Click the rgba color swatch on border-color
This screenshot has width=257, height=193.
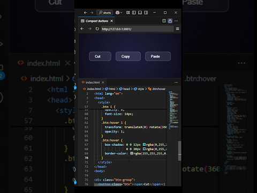point(132,153)
